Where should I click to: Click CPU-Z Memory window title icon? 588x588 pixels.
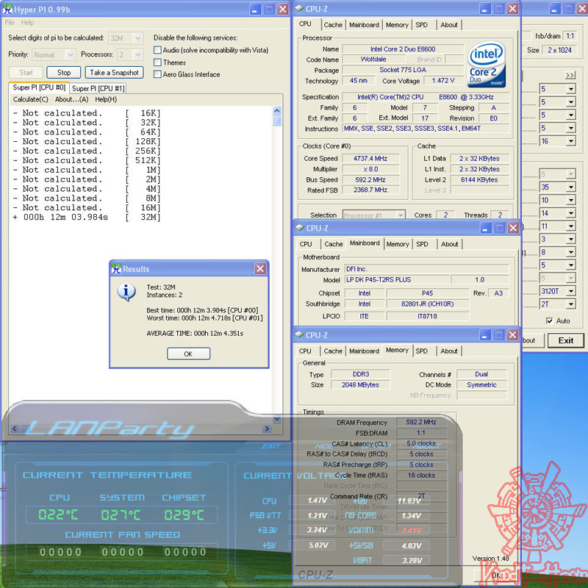pos(299,334)
